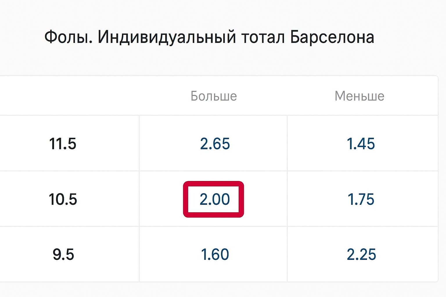Pick over 9.5 fouls at 1.60
Viewport: 446px width, 297px height.
coord(215,254)
